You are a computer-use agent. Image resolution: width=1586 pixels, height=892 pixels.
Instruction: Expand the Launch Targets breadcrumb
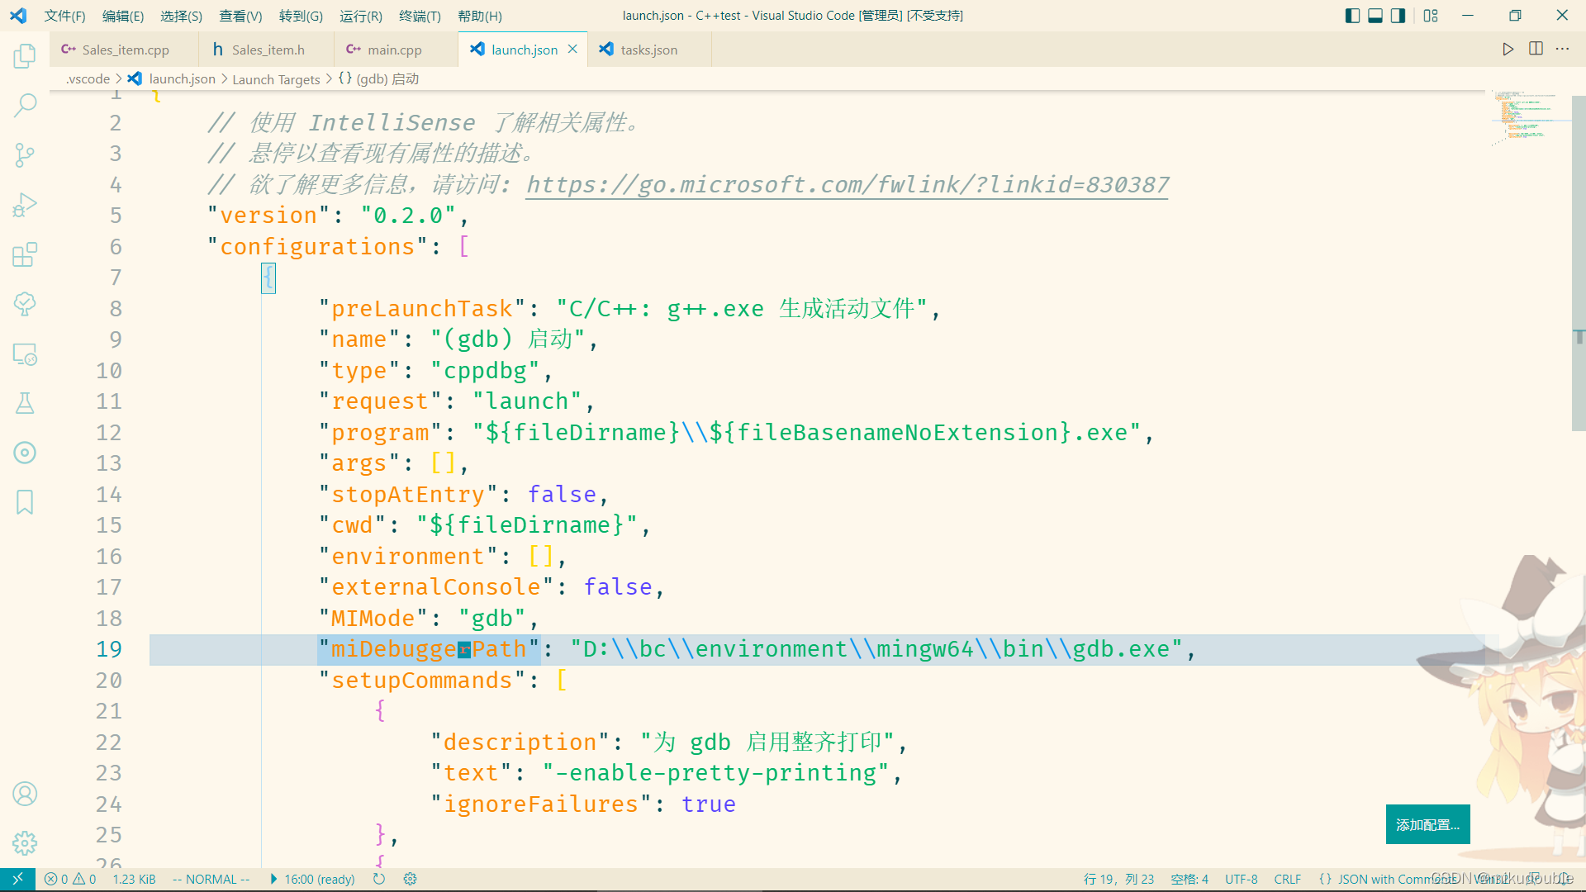(x=276, y=79)
